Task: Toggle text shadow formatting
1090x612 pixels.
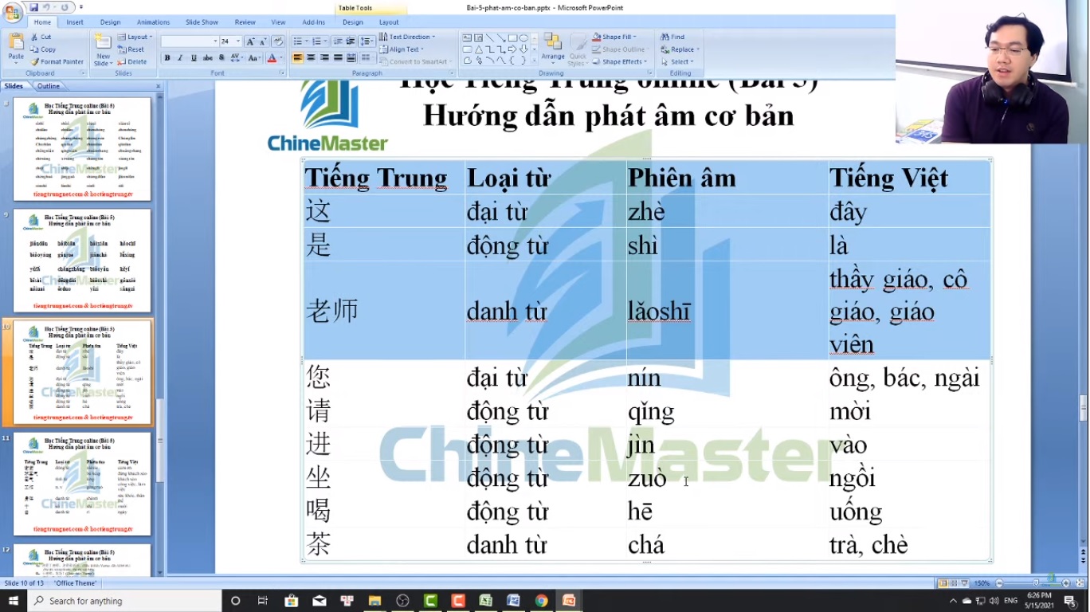Action: coord(222,58)
